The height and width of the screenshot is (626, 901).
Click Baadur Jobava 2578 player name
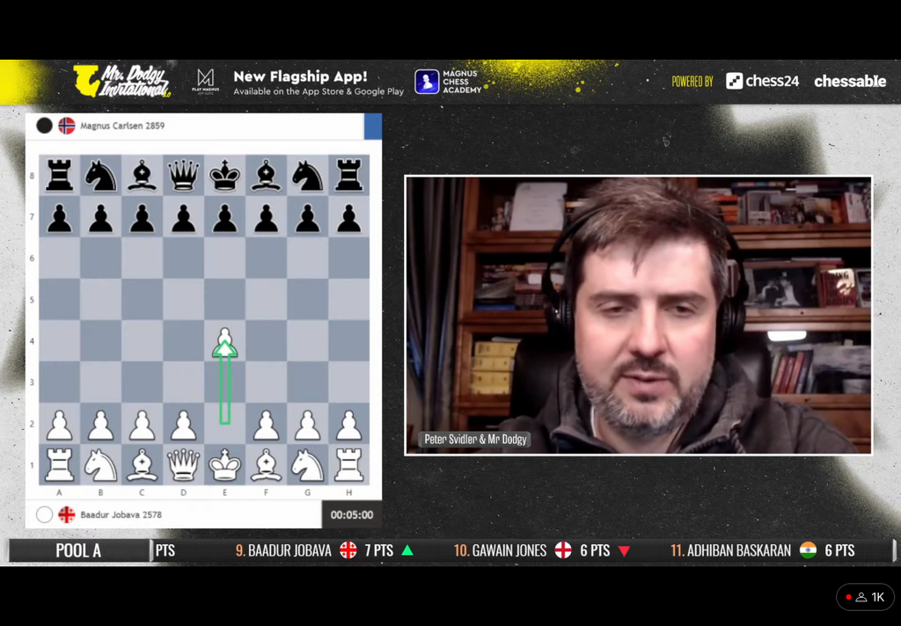121,514
